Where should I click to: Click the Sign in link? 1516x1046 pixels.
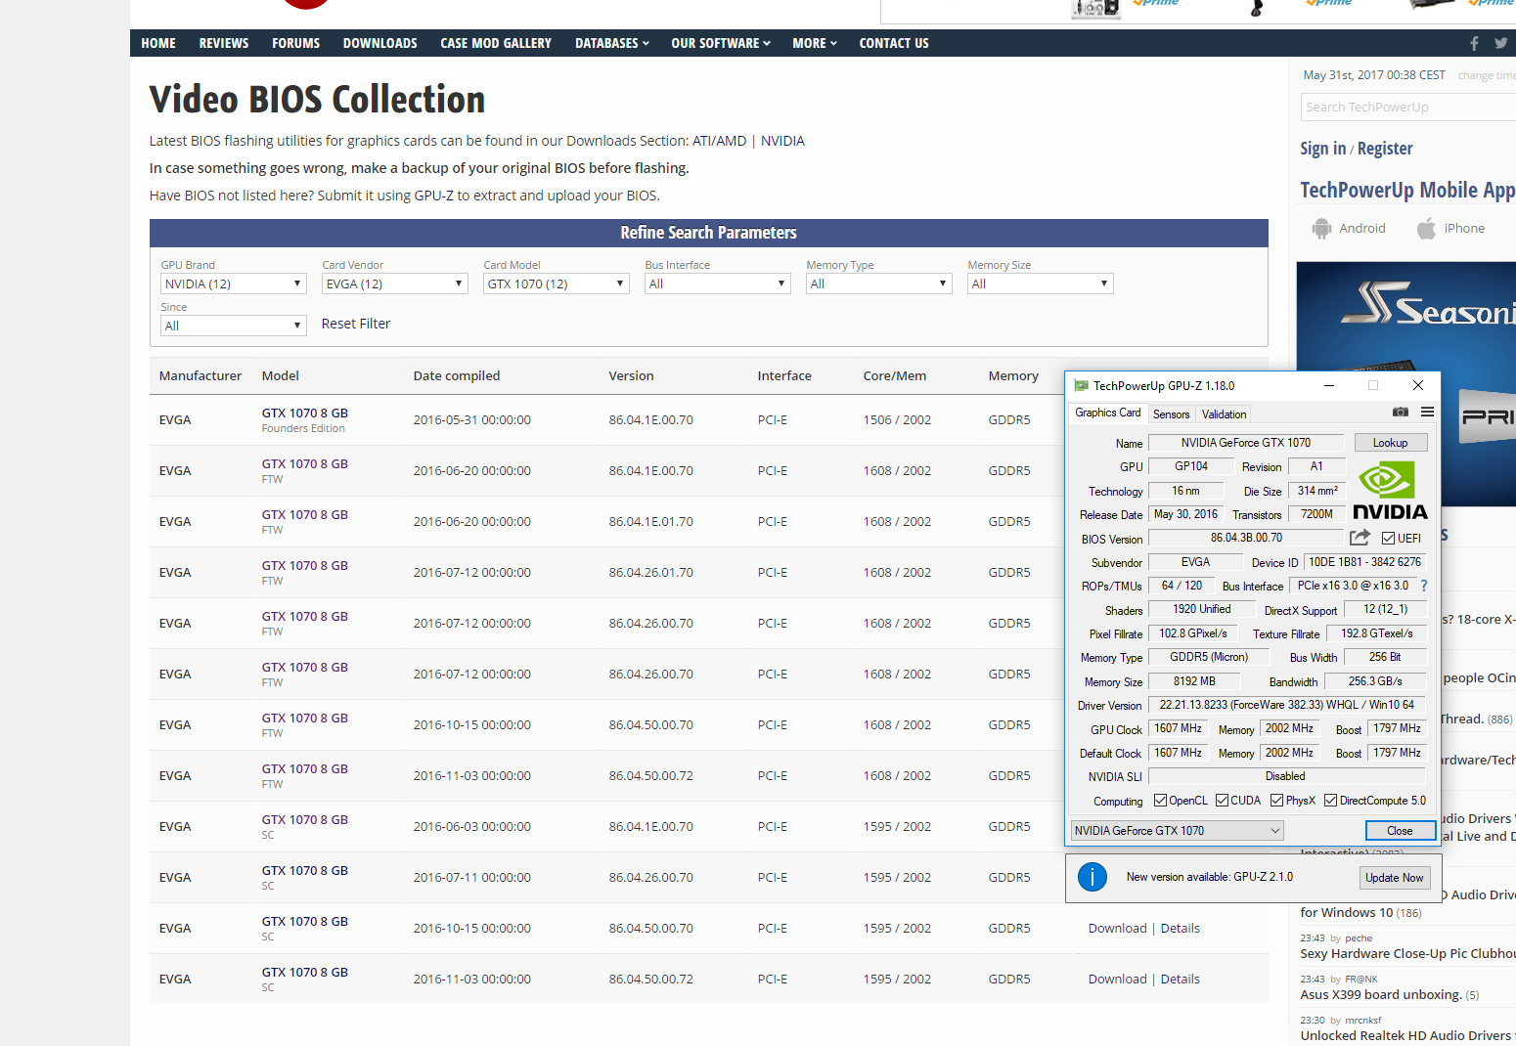click(1322, 149)
